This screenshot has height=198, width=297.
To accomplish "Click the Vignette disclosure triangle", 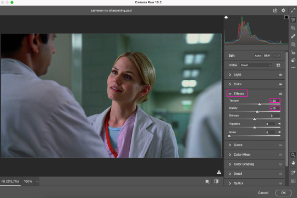I will pos(279,124).
